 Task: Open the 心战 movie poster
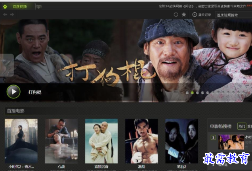point(61,141)
